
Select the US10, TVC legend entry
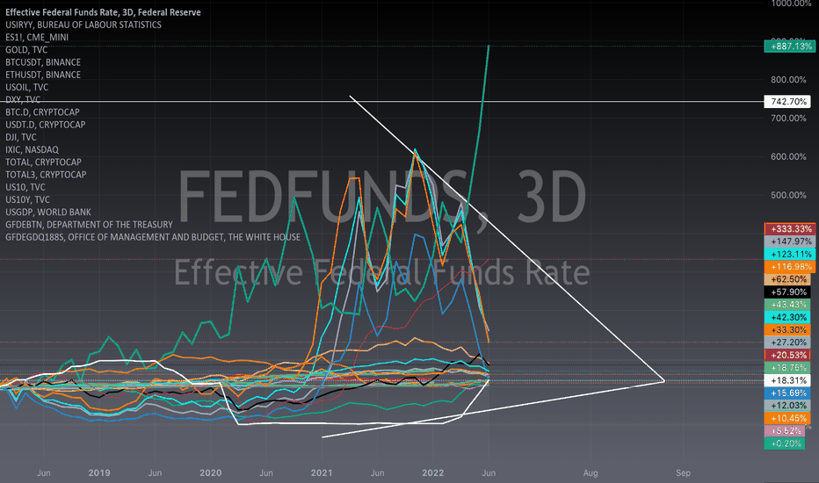tap(25, 187)
